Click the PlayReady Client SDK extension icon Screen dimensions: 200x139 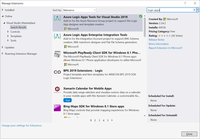tap(57, 54)
